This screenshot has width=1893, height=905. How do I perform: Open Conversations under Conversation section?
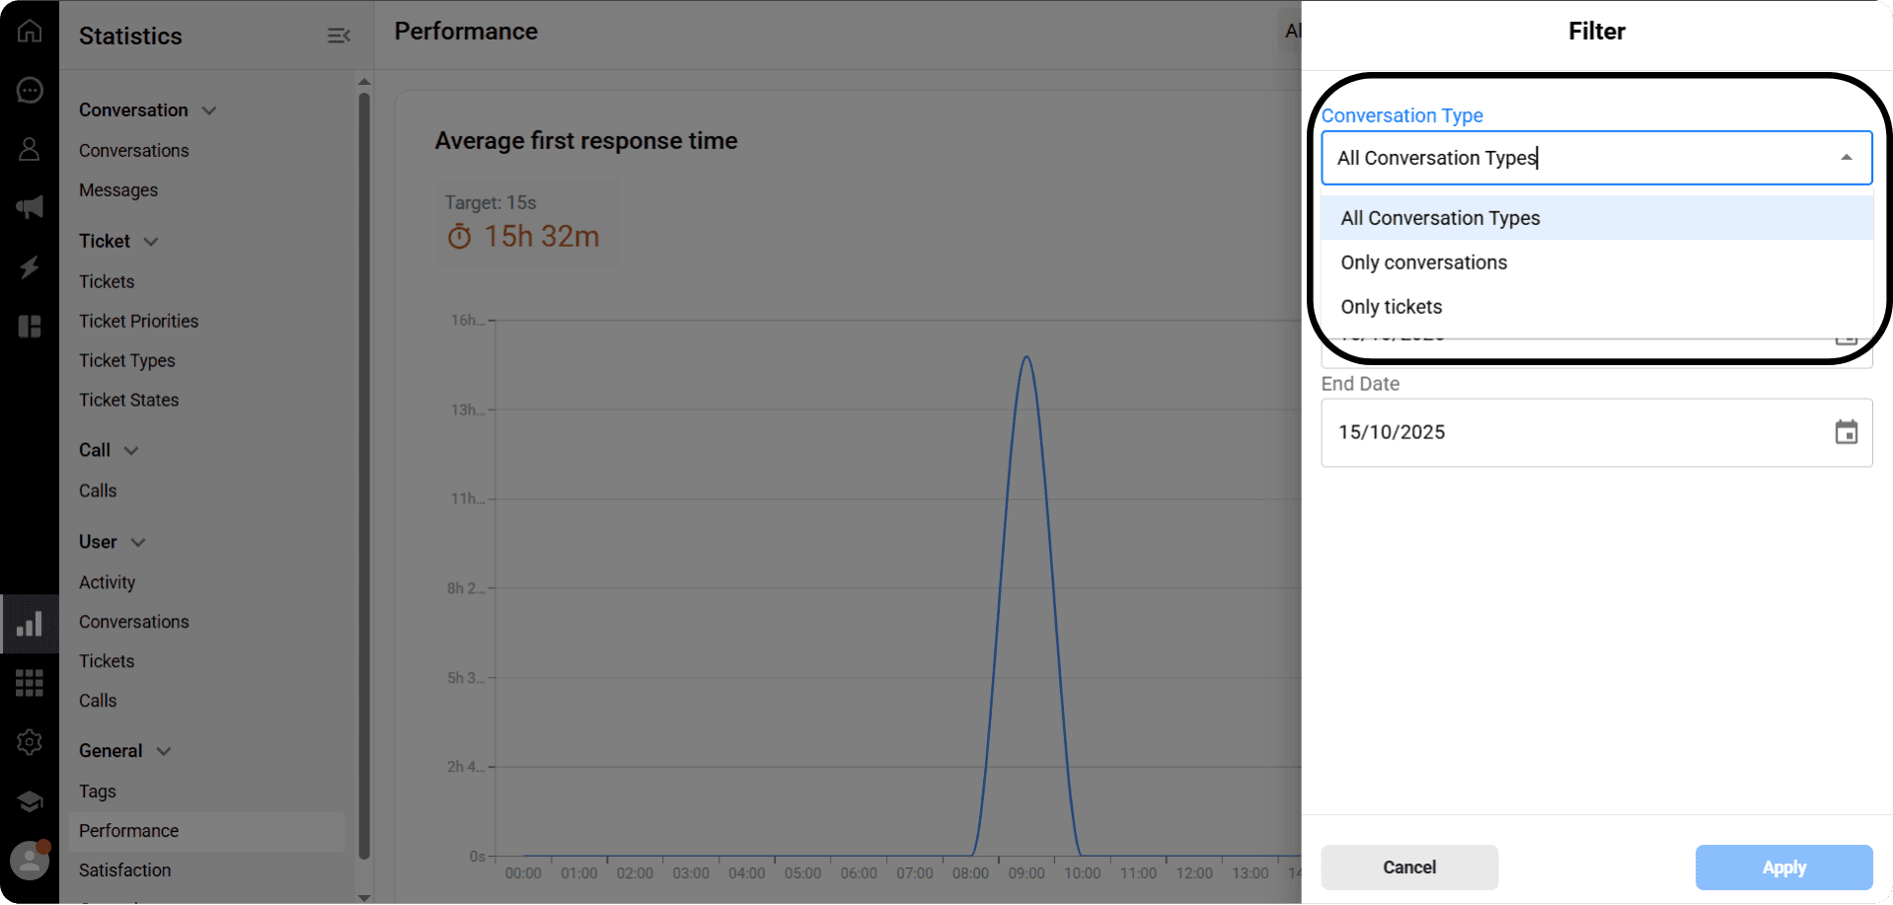(x=134, y=151)
